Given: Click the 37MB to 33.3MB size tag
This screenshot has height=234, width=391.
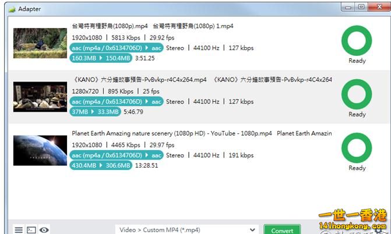Looking at the screenshot, I should [x=96, y=112].
